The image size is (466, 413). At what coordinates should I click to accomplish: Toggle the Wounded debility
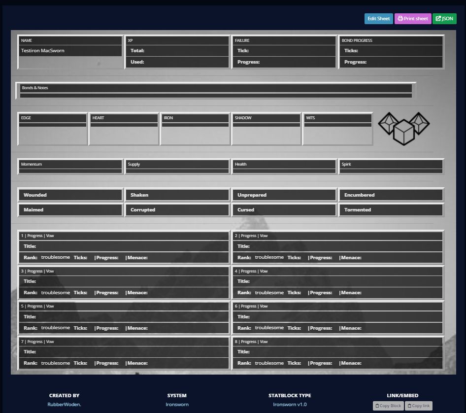(x=70, y=195)
